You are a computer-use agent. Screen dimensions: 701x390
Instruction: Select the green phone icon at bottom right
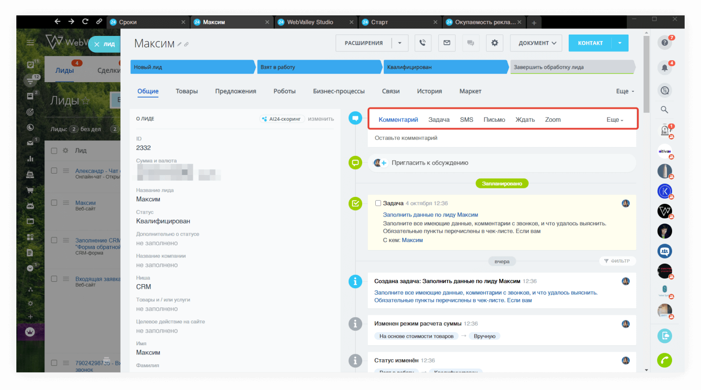tap(665, 360)
